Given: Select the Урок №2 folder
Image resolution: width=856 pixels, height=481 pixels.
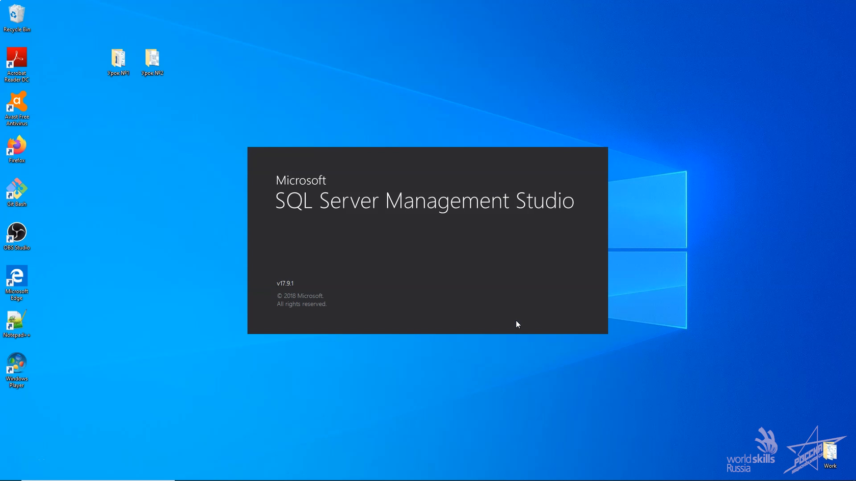Looking at the screenshot, I should click(152, 62).
